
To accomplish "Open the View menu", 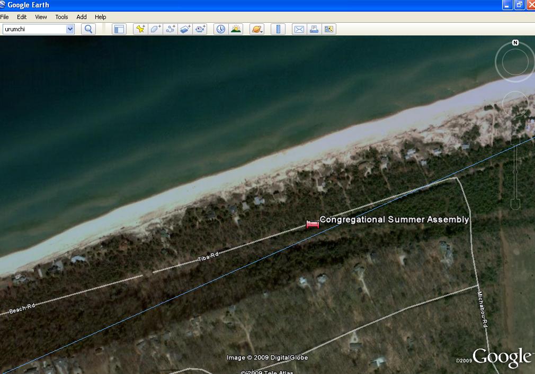I will [41, 17].
